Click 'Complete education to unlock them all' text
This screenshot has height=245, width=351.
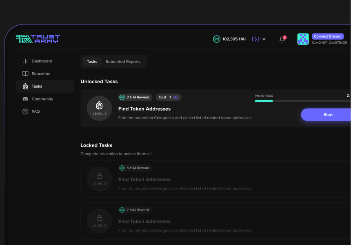click(x=116, y=154)
